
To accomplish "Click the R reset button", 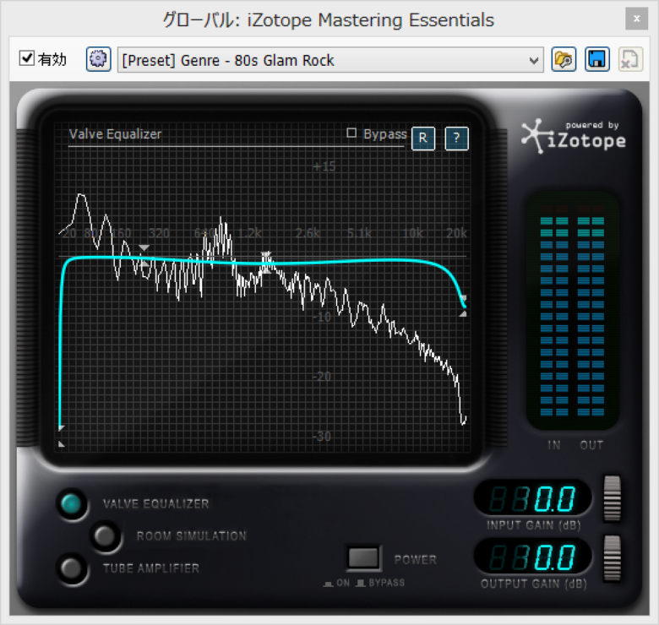I will click(x=422, y=138).
